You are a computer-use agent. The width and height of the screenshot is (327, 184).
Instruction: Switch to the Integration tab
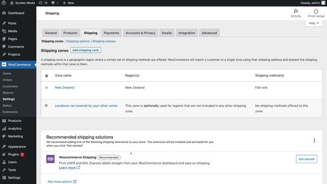coord(186,33)
